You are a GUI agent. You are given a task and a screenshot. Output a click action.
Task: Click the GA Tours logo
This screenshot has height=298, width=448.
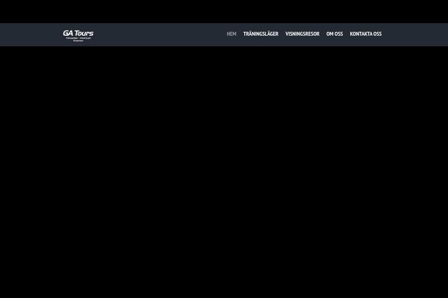pyautogui.click(x=78, y=36)
